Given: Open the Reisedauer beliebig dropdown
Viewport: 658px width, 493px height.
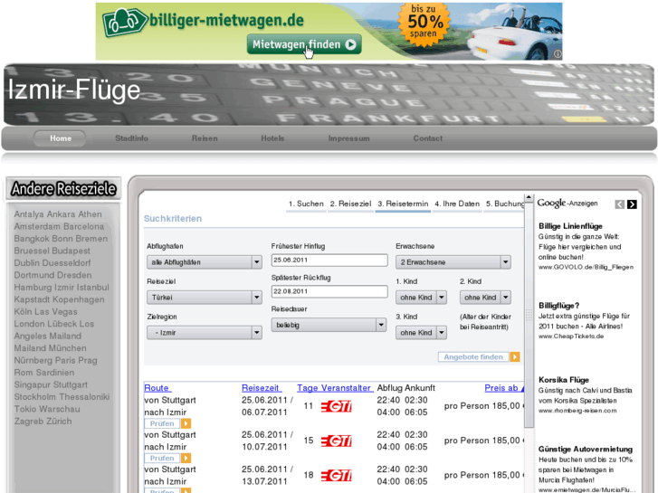Looking at the screenshot, I should (329, 325).
